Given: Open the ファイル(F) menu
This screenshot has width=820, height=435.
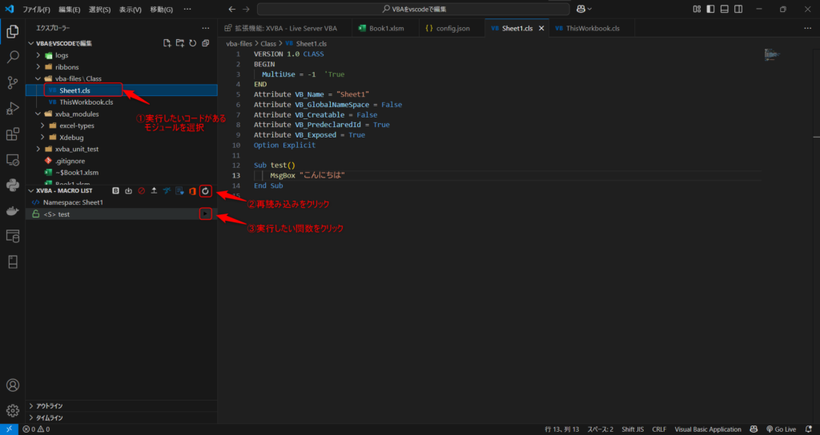Looking at the screenshot, I should [36, 9].
